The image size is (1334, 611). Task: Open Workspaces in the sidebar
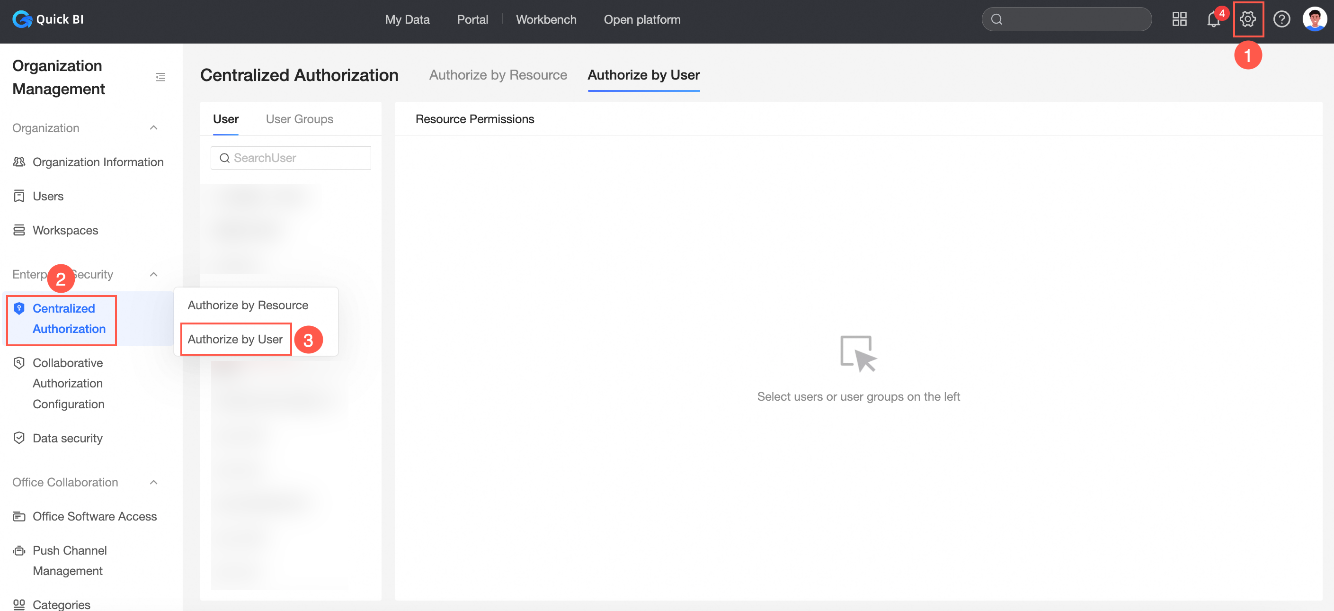[65, 230]
